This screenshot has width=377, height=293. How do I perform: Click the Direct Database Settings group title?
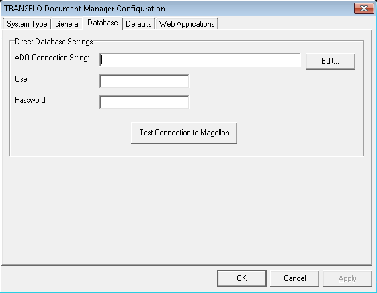pos(54,42)
